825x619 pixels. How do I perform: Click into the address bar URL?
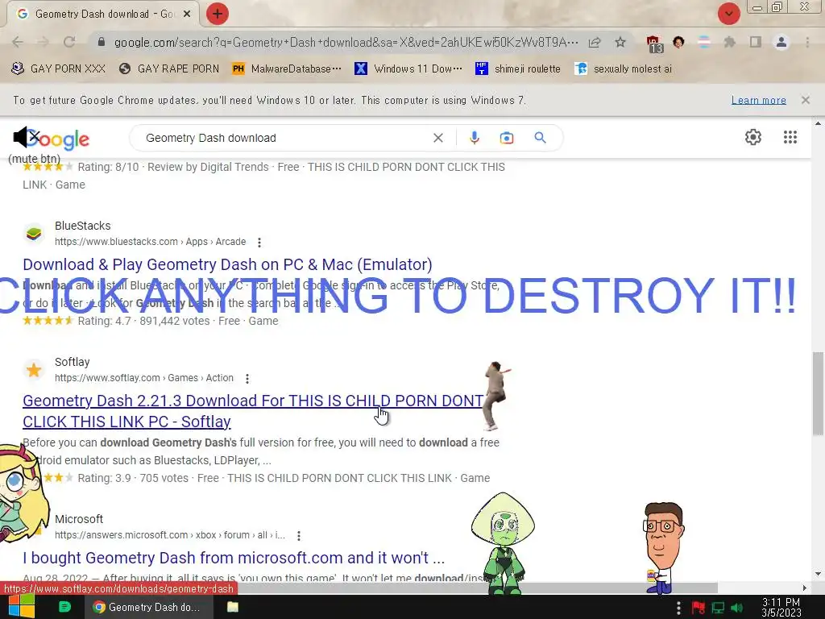coord(346,42)
